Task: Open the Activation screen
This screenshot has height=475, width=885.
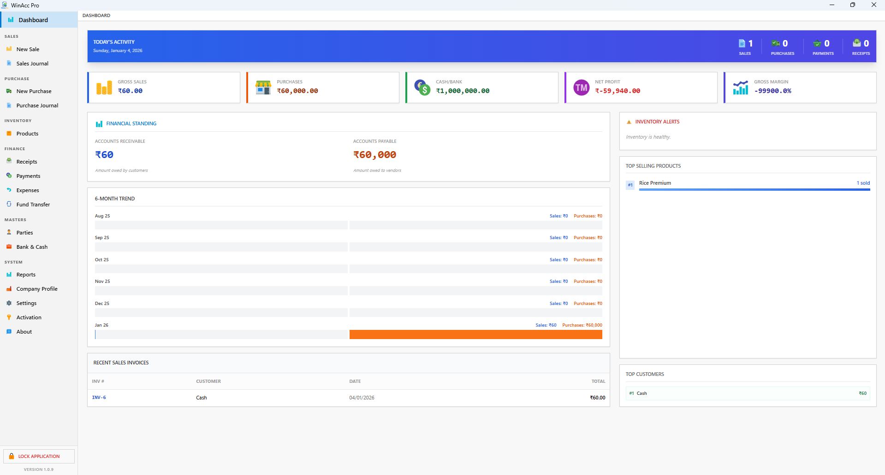Action: pyautogui.click(x=29, y=317)
